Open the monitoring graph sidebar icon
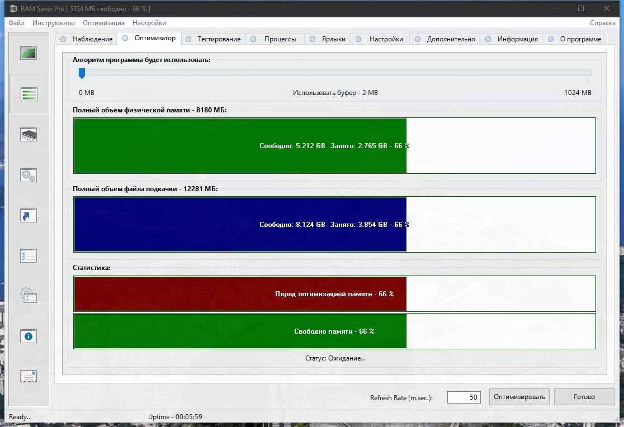The image size is (624, 427). [29, 53]
